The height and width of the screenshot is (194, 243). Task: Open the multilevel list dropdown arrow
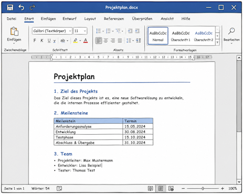122,31
